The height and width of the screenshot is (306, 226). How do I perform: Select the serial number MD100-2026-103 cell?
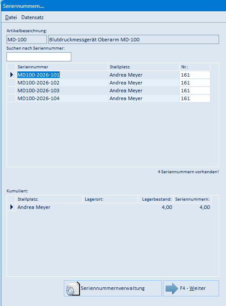pyautogui.click(x=62, y=91)
